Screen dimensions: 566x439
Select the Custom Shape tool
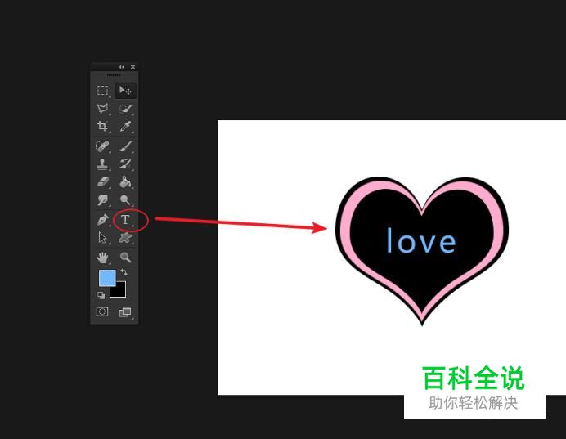tap(126, 238)
